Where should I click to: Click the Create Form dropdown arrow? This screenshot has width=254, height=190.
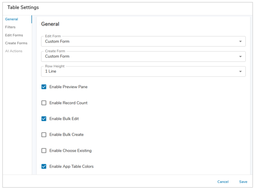[240, 57]
